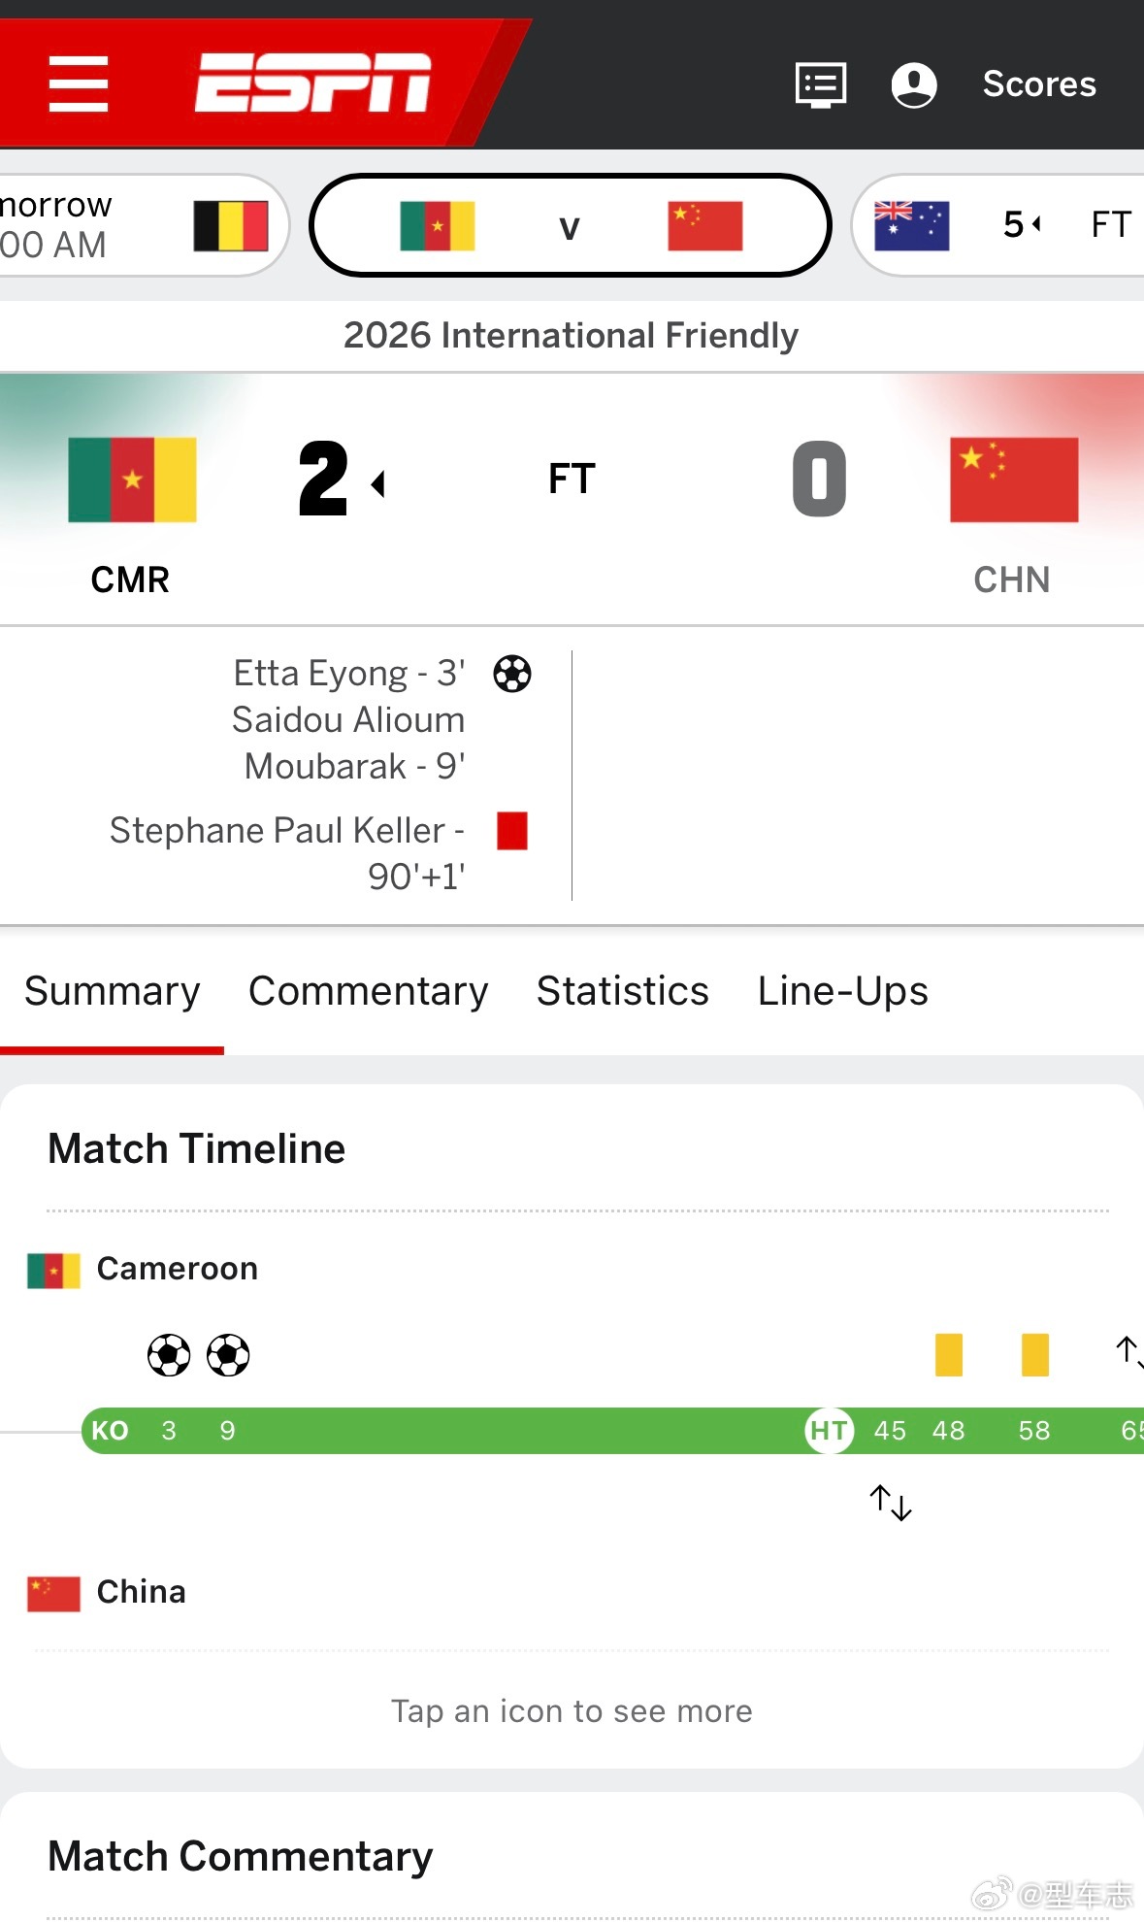Viewport: 1144px width, 1922px height.
Task: Switch to the Statistics tab
Action: [x=622, y=991]
